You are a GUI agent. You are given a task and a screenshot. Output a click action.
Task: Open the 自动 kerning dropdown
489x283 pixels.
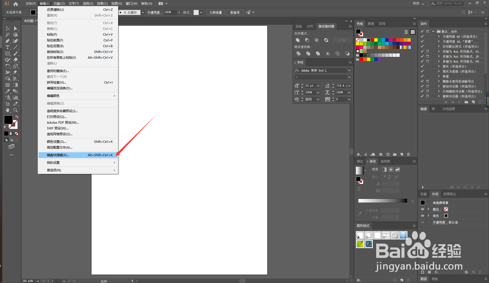[x=318, y=99]
